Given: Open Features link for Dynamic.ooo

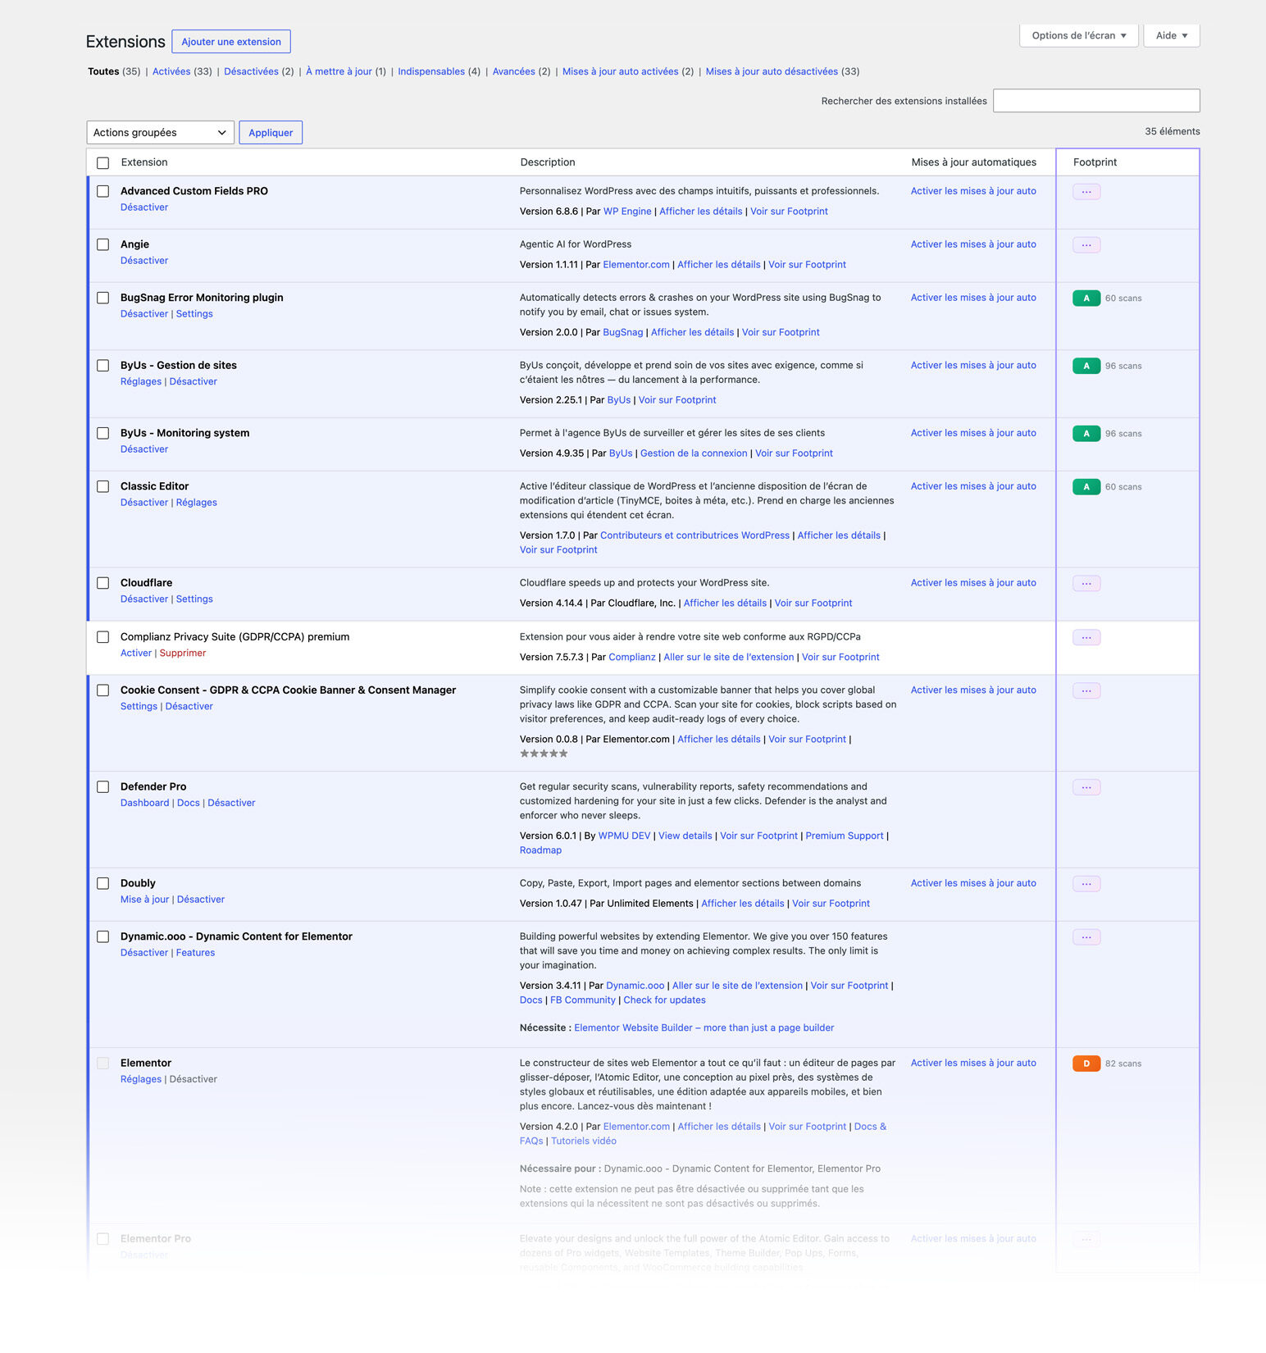Looking at the screenshot, I should click(195, 953).
